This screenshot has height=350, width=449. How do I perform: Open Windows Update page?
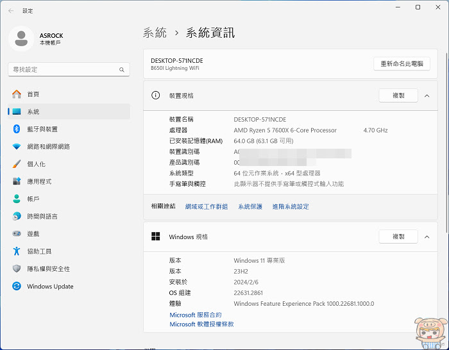pyautogui.click(x=69, y=286)
